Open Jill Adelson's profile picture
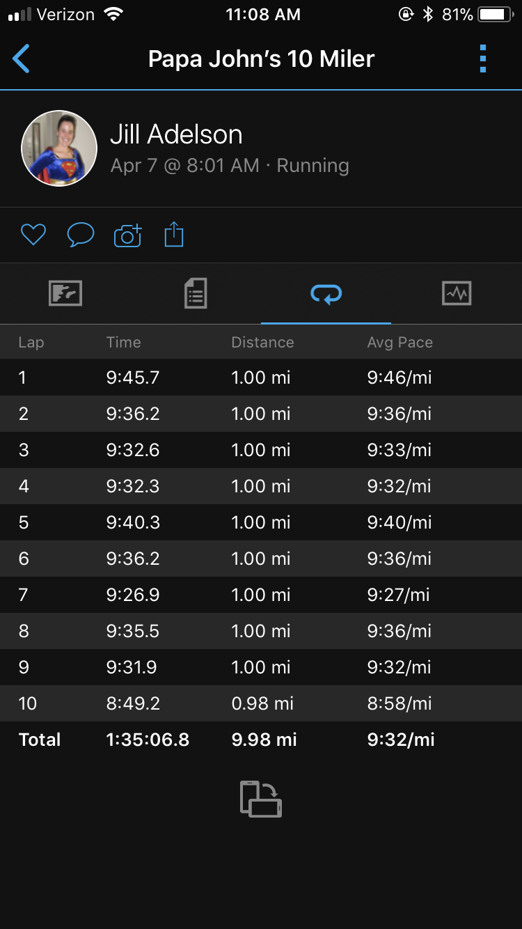Image resolution: width=522 pixels, height=929 pixels. pyautogui.click(x=59, y=148)
